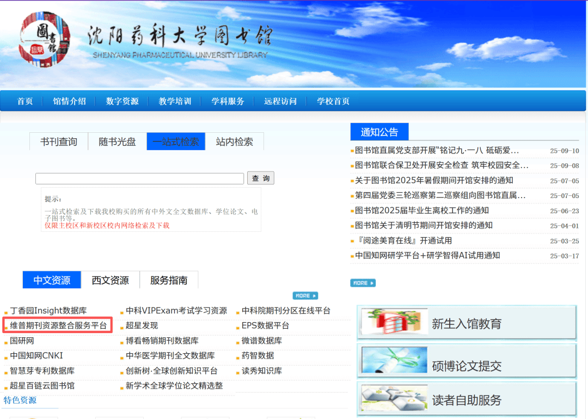The width and height of the screenshot is (588, 419).
Task: Open 馆情介绍 navigation menu
Action: coord(69,101)
